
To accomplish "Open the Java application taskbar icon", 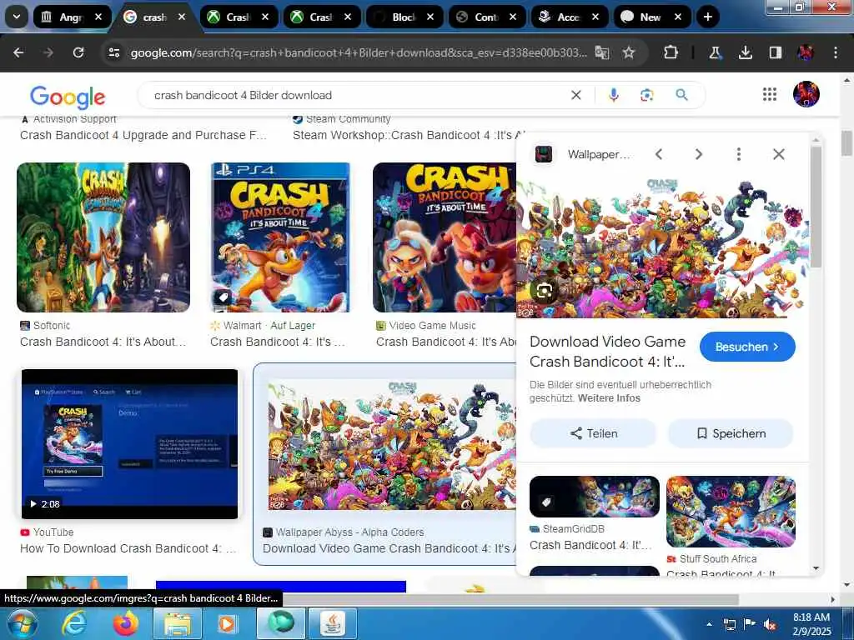I will tap(332, 623).
